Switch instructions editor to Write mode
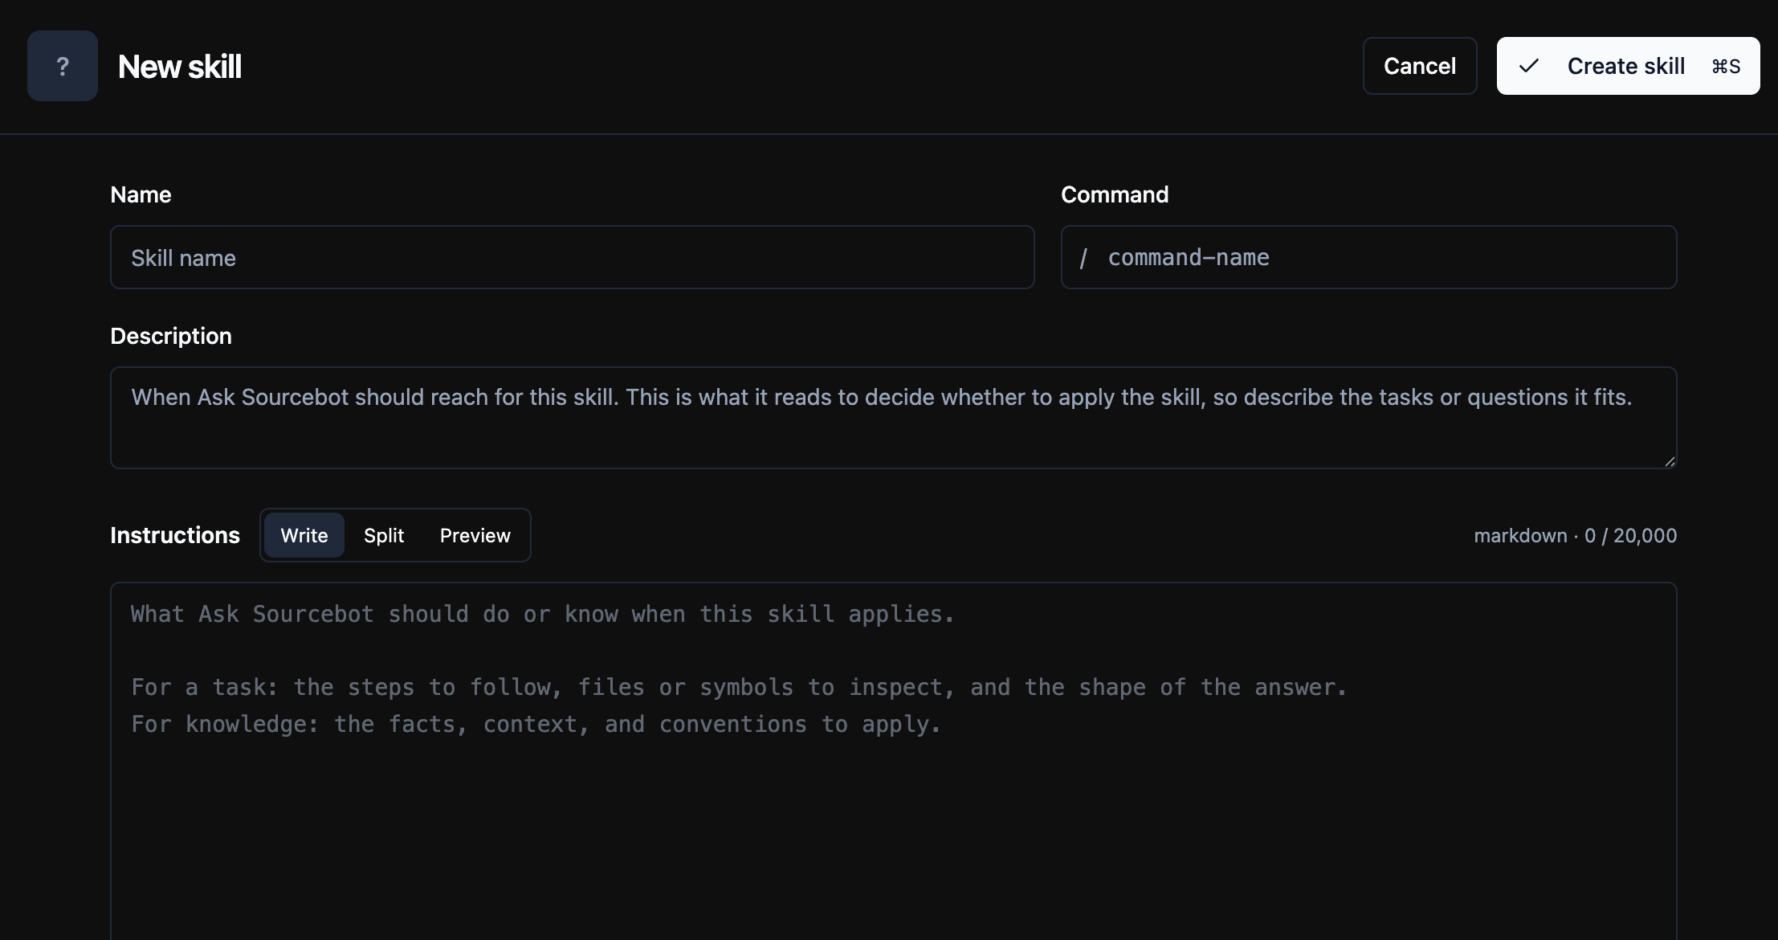Viewport: 1778px width, 940px height. [304, 535]
